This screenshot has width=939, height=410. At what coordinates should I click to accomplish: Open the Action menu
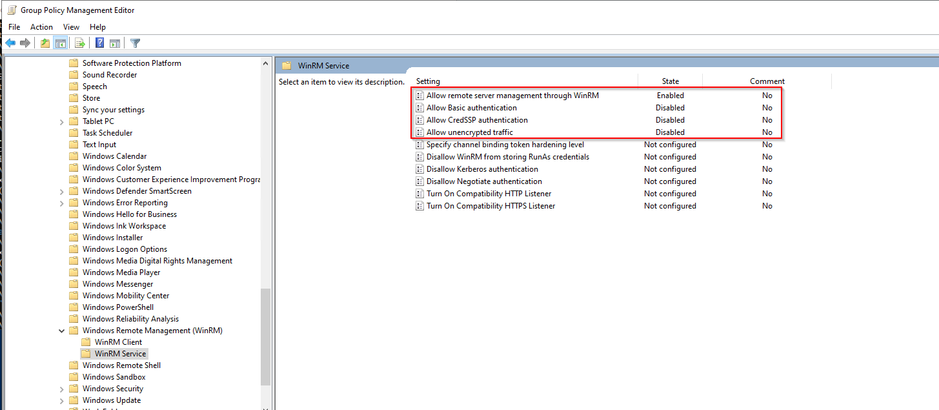pyautogui.click(x=41, y=27)
